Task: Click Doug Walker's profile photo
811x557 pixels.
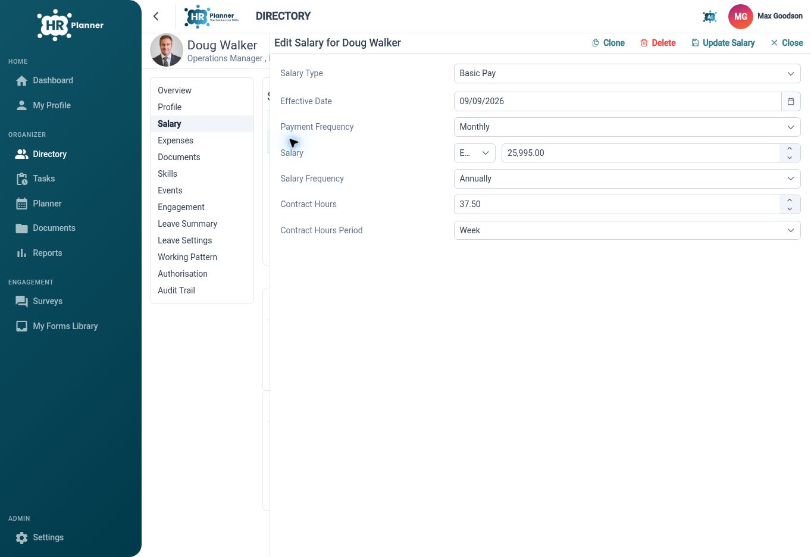Action: click(x=167, y=50)
